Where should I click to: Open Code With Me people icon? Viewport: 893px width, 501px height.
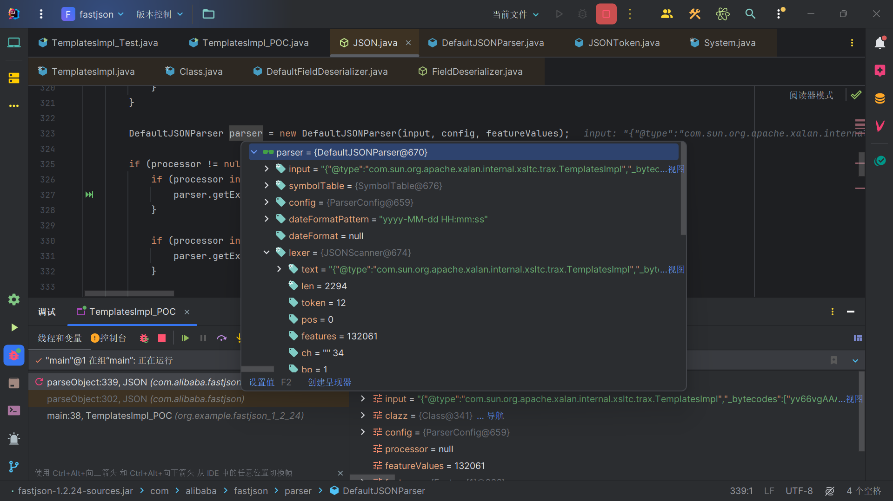coord(666,14)
